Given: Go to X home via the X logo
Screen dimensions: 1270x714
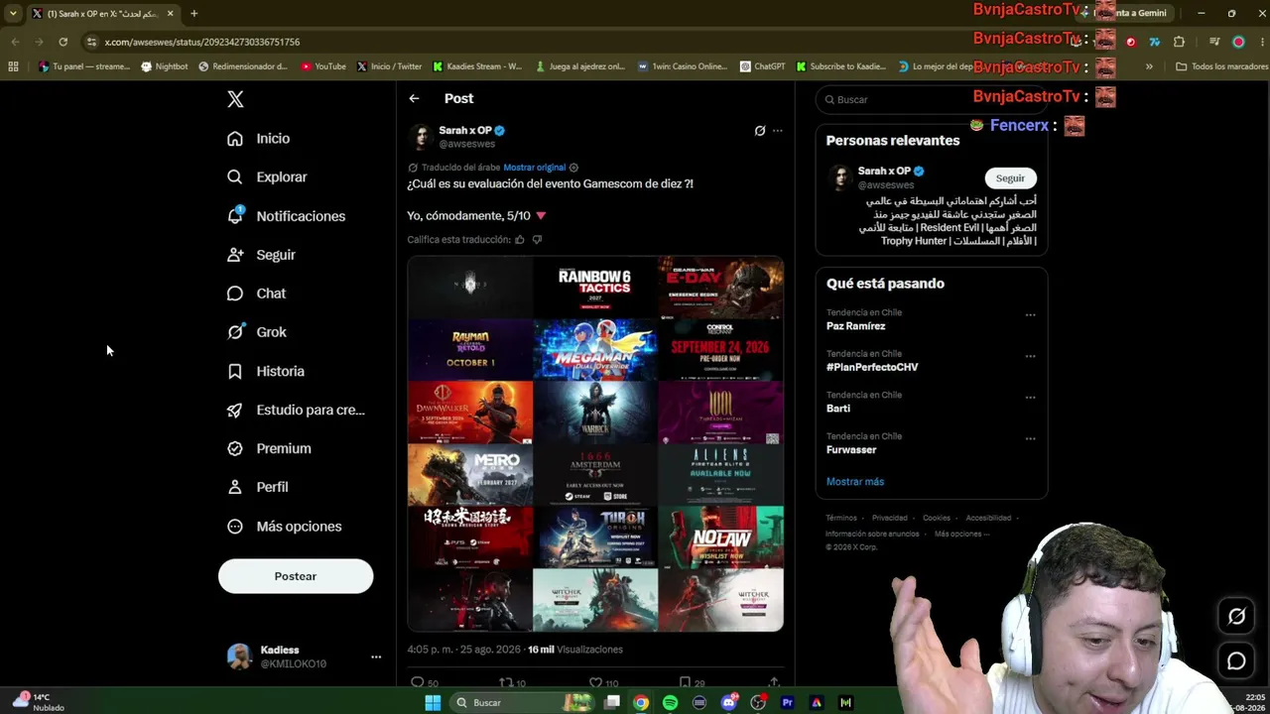Looking at the screenshot, I should point(235,99).
